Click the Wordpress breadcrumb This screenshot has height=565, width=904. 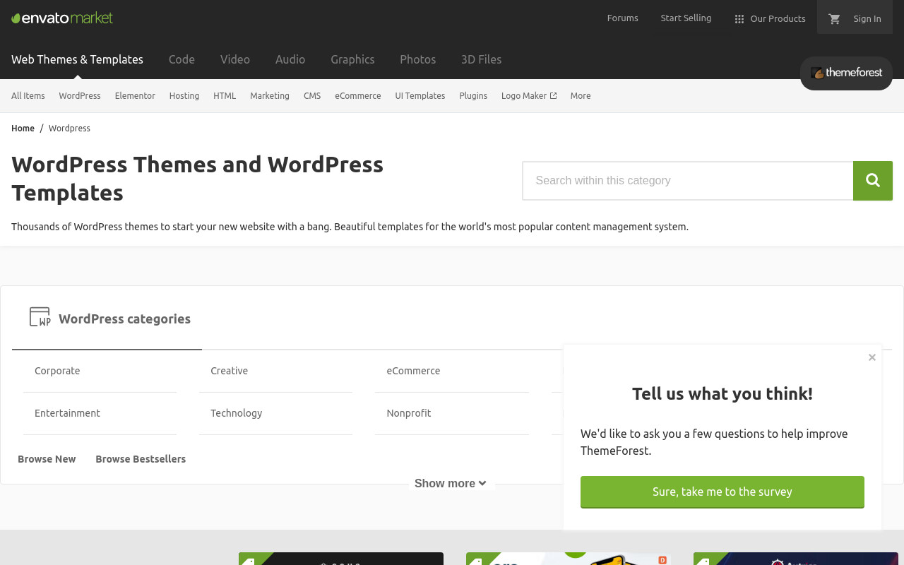point(69,129)
